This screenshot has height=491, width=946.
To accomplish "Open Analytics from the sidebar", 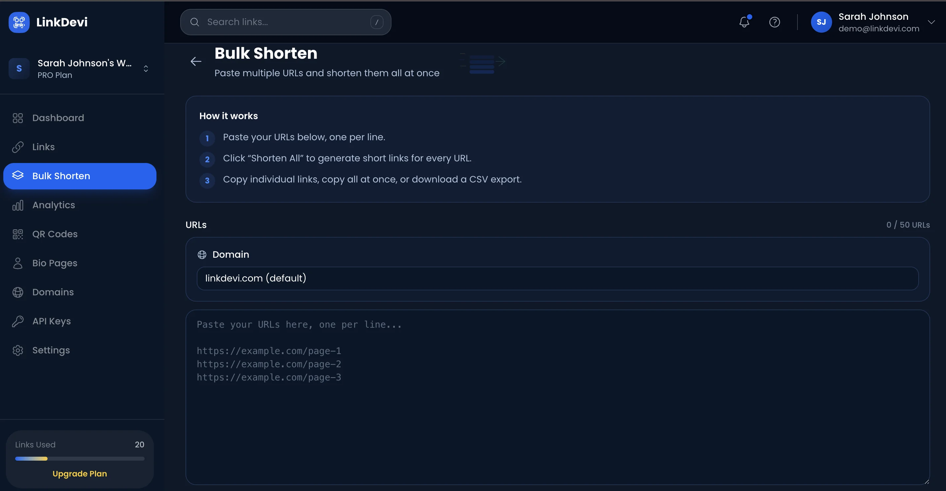I will (x=53, y=205).
